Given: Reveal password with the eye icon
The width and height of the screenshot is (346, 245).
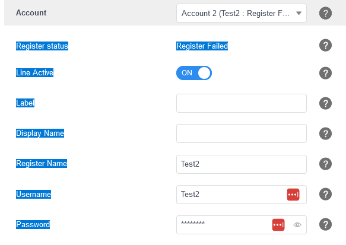Looking at the screenshot, I should point(297,225).
